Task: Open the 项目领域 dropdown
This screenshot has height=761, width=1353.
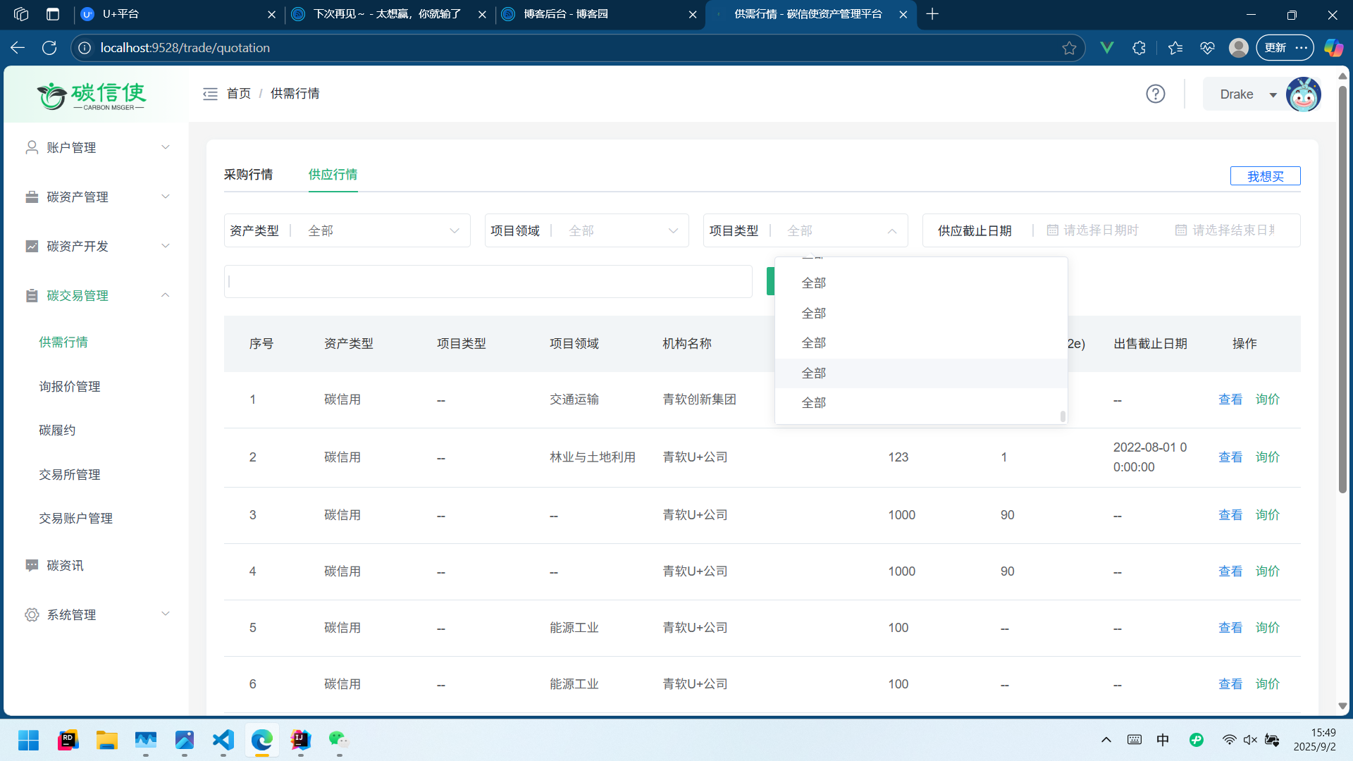Action: (620, 230)
